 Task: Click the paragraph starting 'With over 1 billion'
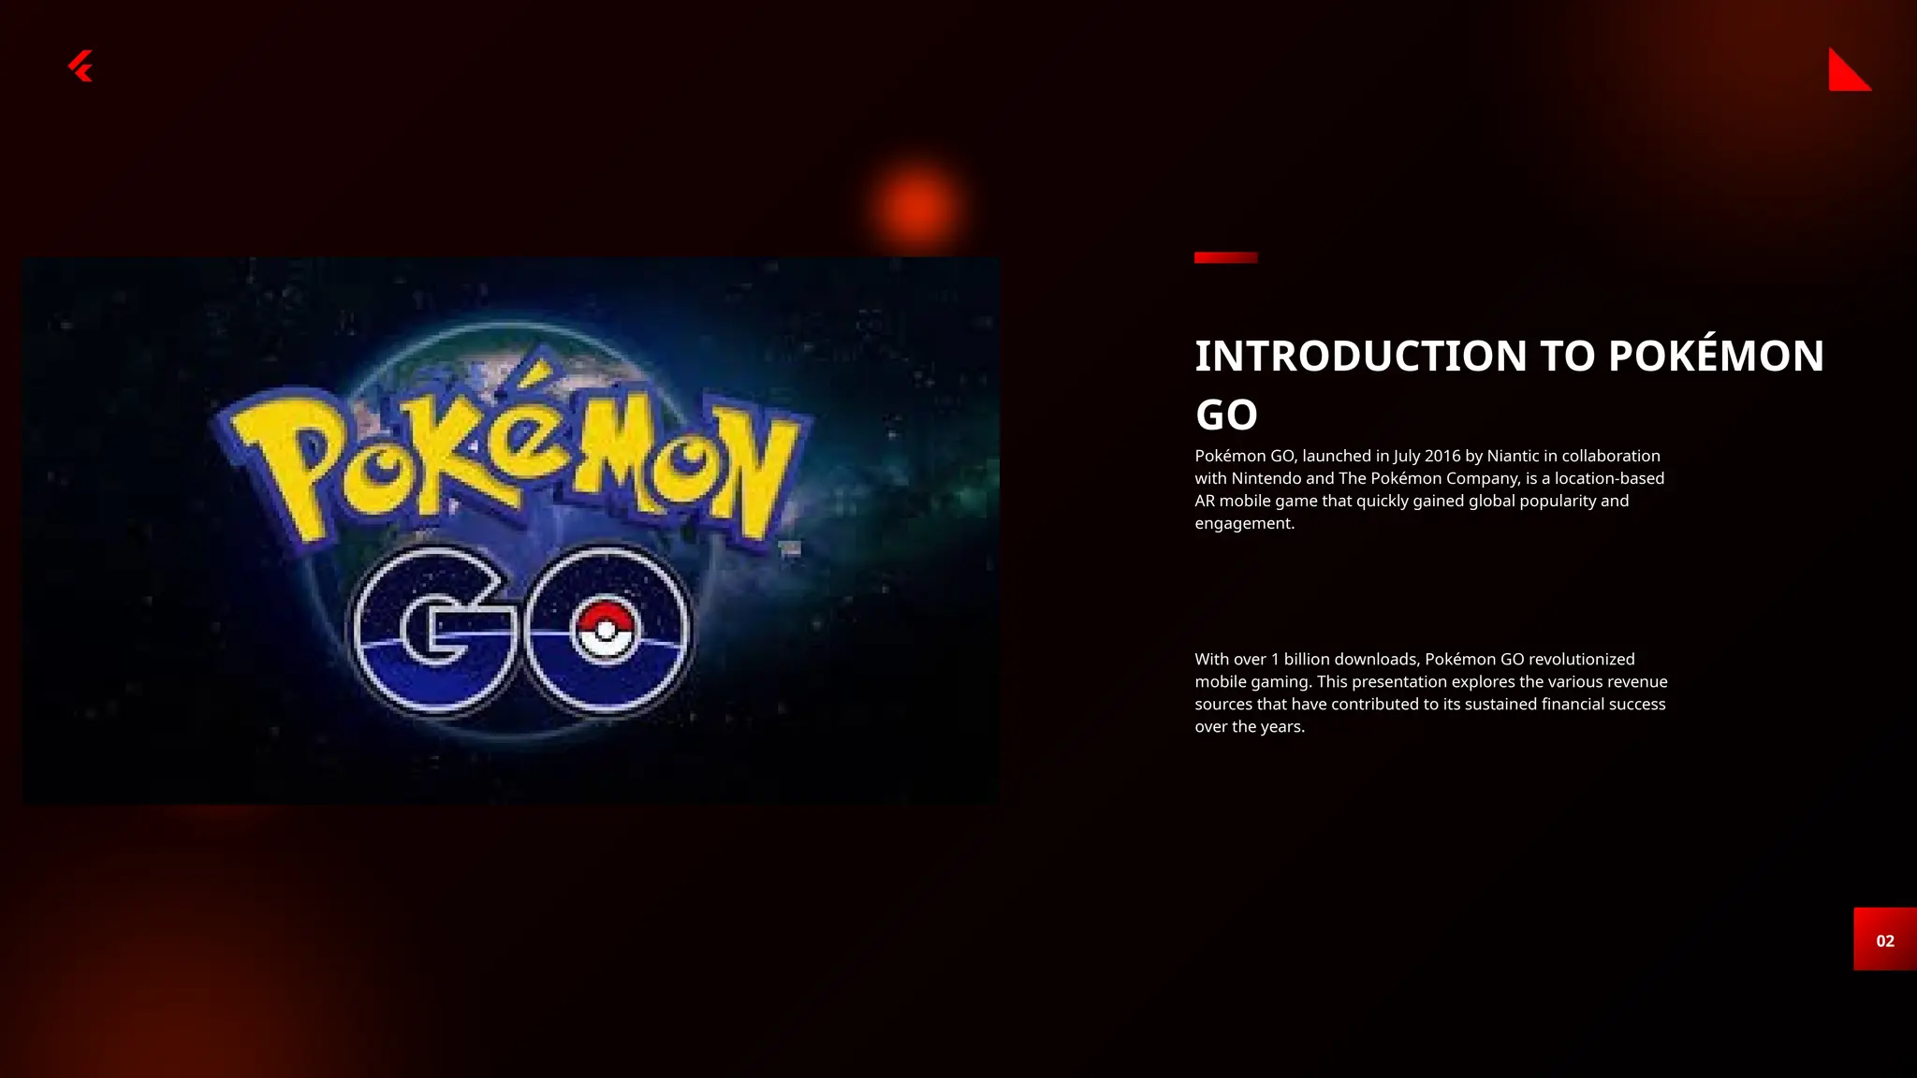pyautogui.click(x=1430, y=692)
